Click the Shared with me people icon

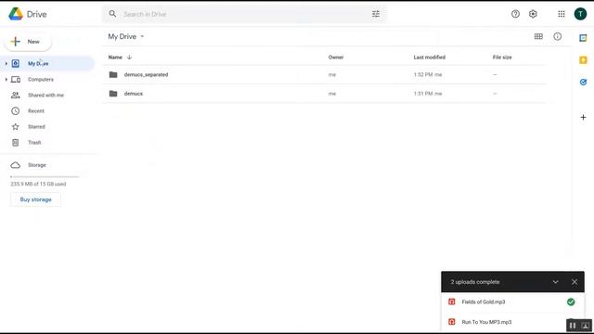pyautogui.click(x=15, y=95)
